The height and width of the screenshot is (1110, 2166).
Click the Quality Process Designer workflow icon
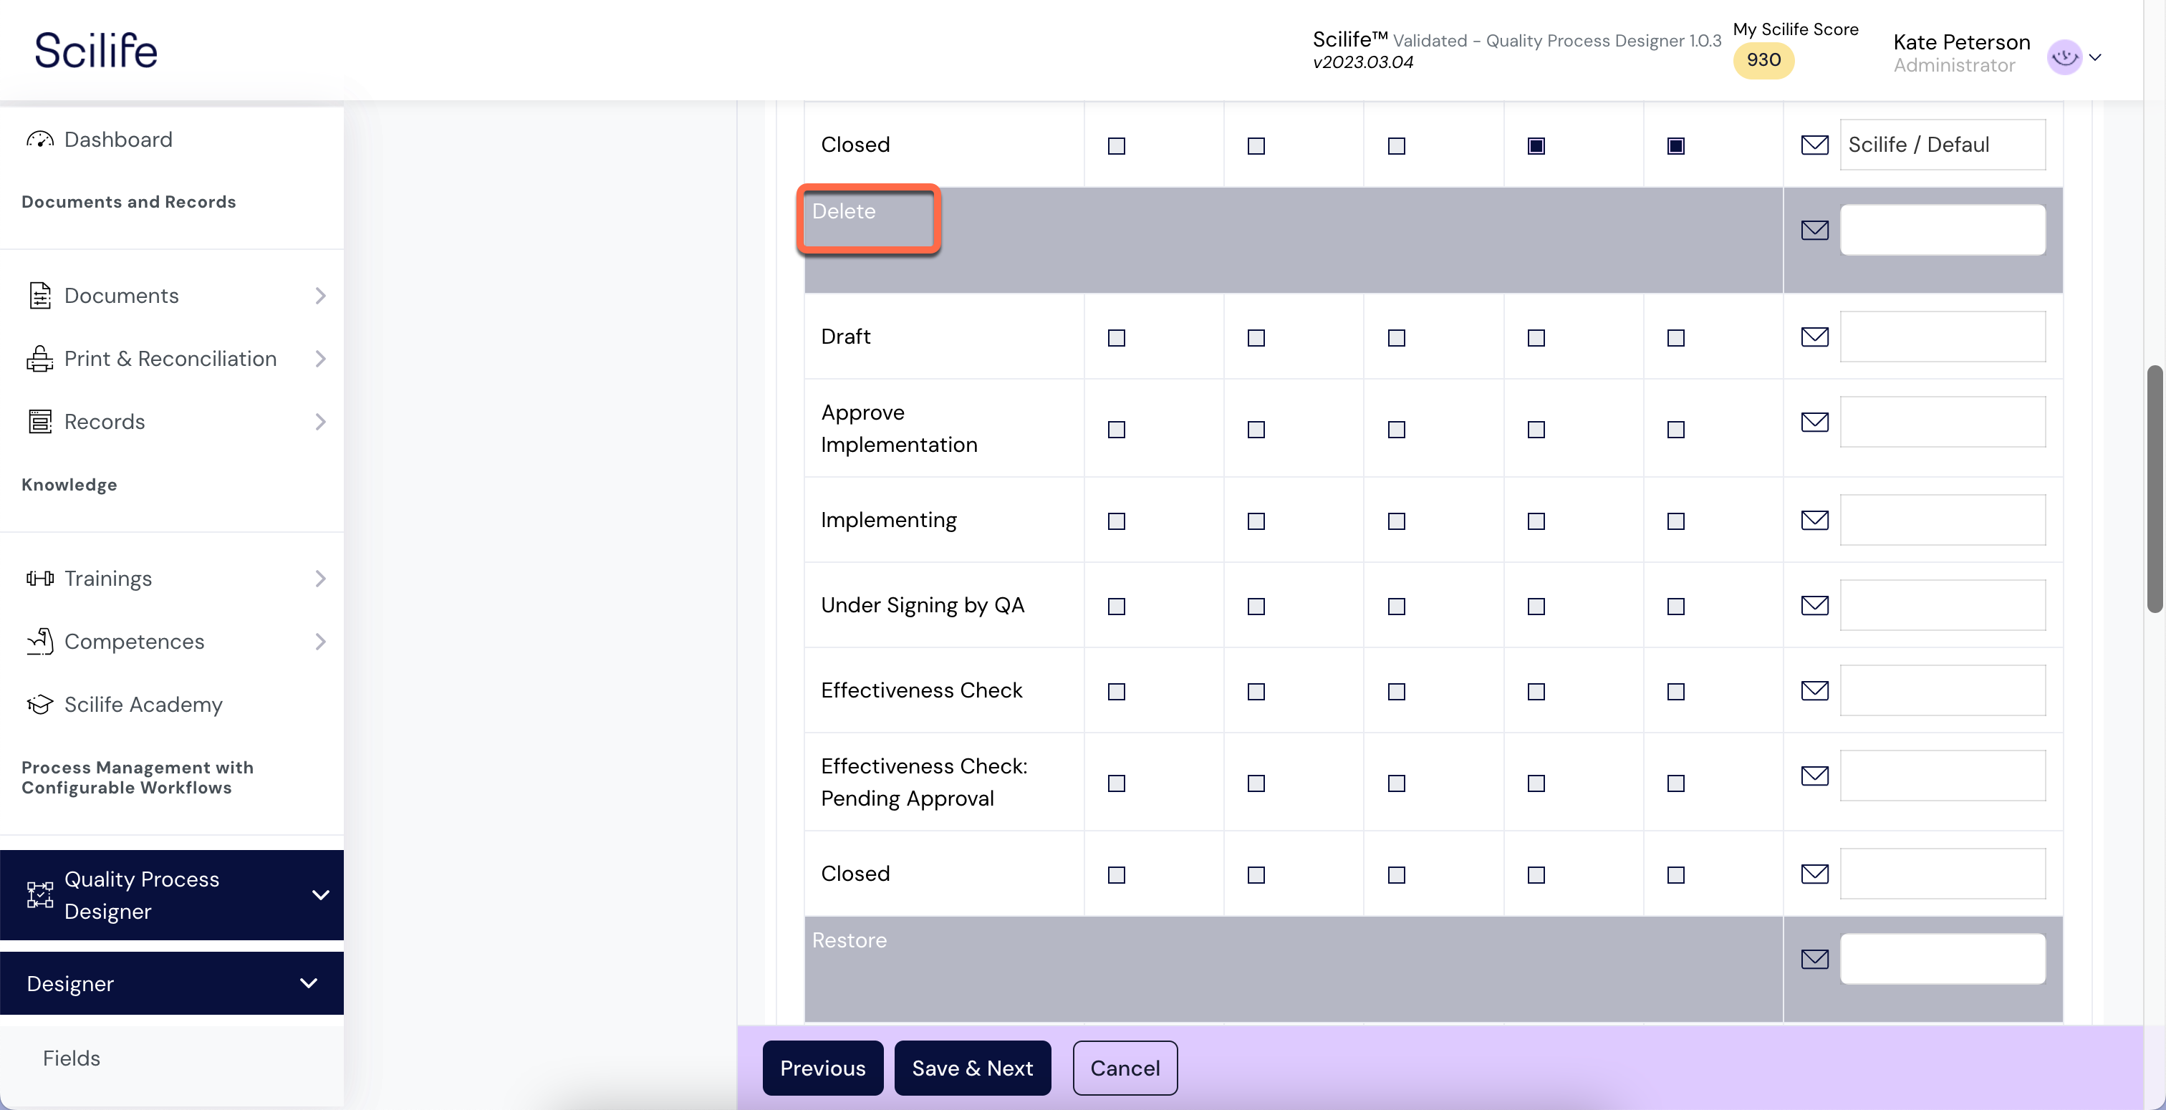click(39, 894)
